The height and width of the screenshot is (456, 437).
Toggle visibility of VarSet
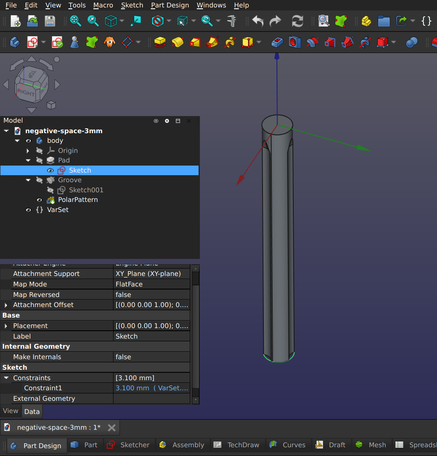(28, 210)
